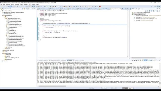
Task: Open the Refactor menu
Action: (x=8, y=5)
